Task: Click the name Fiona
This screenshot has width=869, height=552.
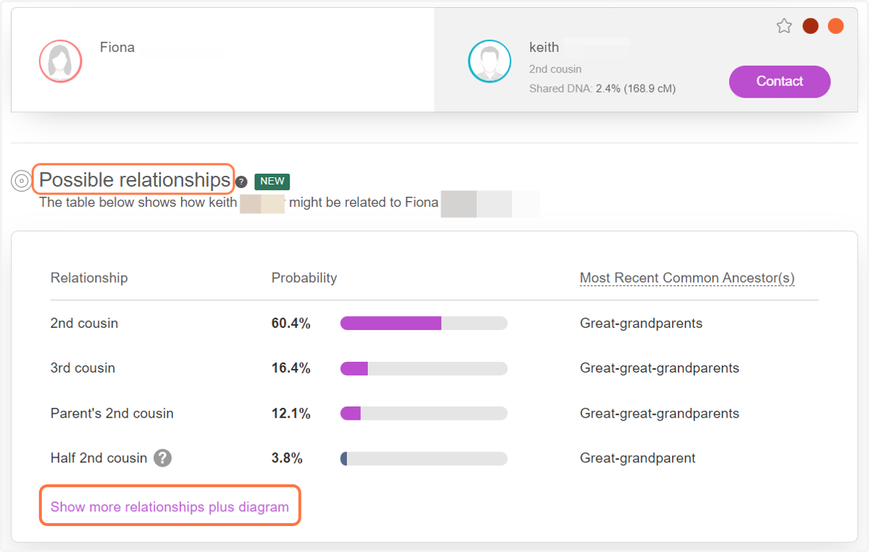Action: (x=117, y=48)
